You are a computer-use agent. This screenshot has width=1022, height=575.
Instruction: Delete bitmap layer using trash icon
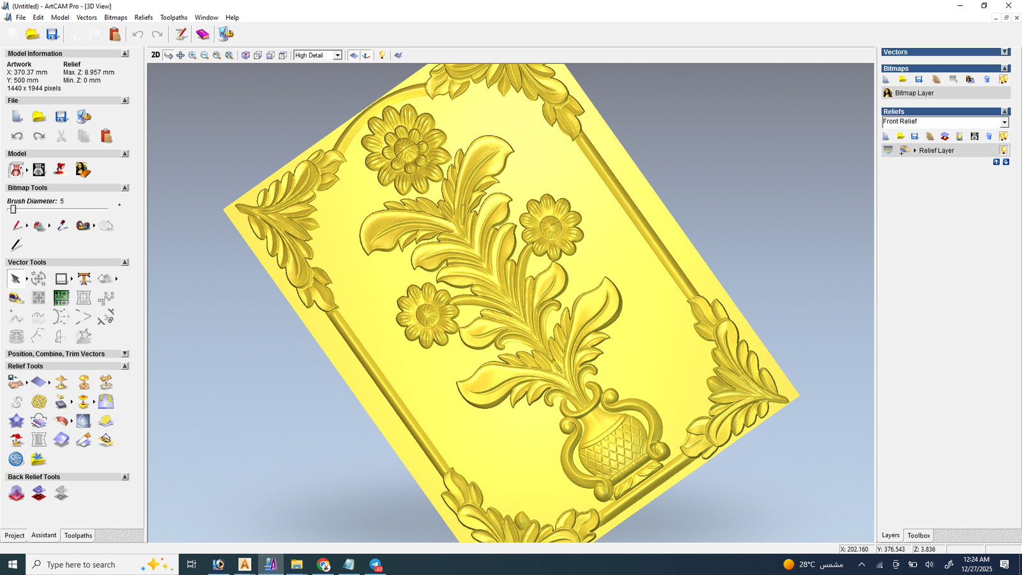(987, 79)
